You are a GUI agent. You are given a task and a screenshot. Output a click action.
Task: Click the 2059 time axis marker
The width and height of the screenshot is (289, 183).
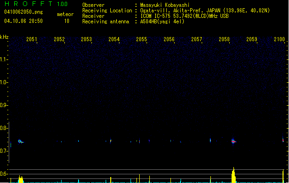click(x=252, y=39)
